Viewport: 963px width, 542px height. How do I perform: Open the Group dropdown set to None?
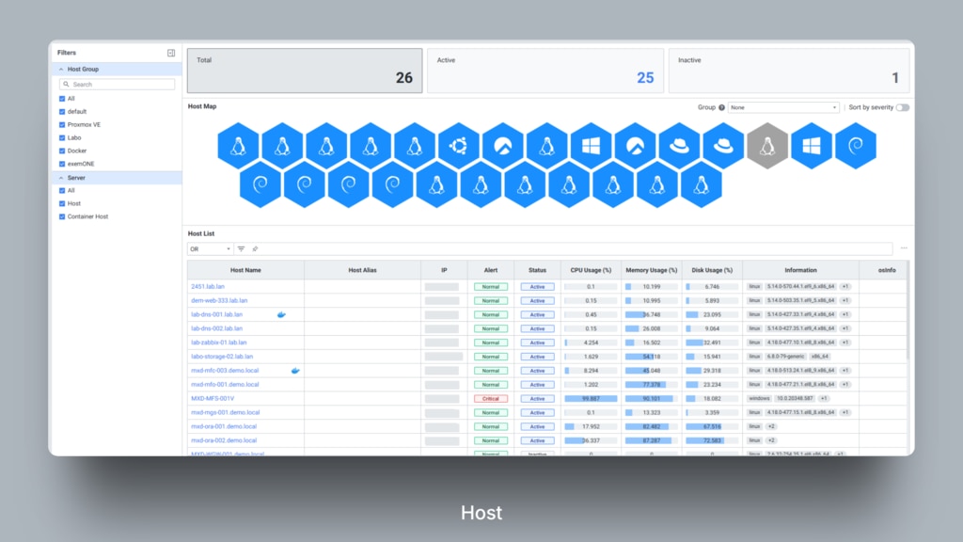click(783, 108)
